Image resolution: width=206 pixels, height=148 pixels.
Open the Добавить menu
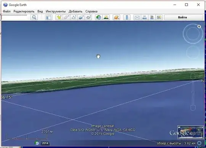pyautogui.click(x=76, y=11)
